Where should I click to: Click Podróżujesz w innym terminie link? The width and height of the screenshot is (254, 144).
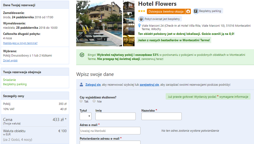point(20,43)
